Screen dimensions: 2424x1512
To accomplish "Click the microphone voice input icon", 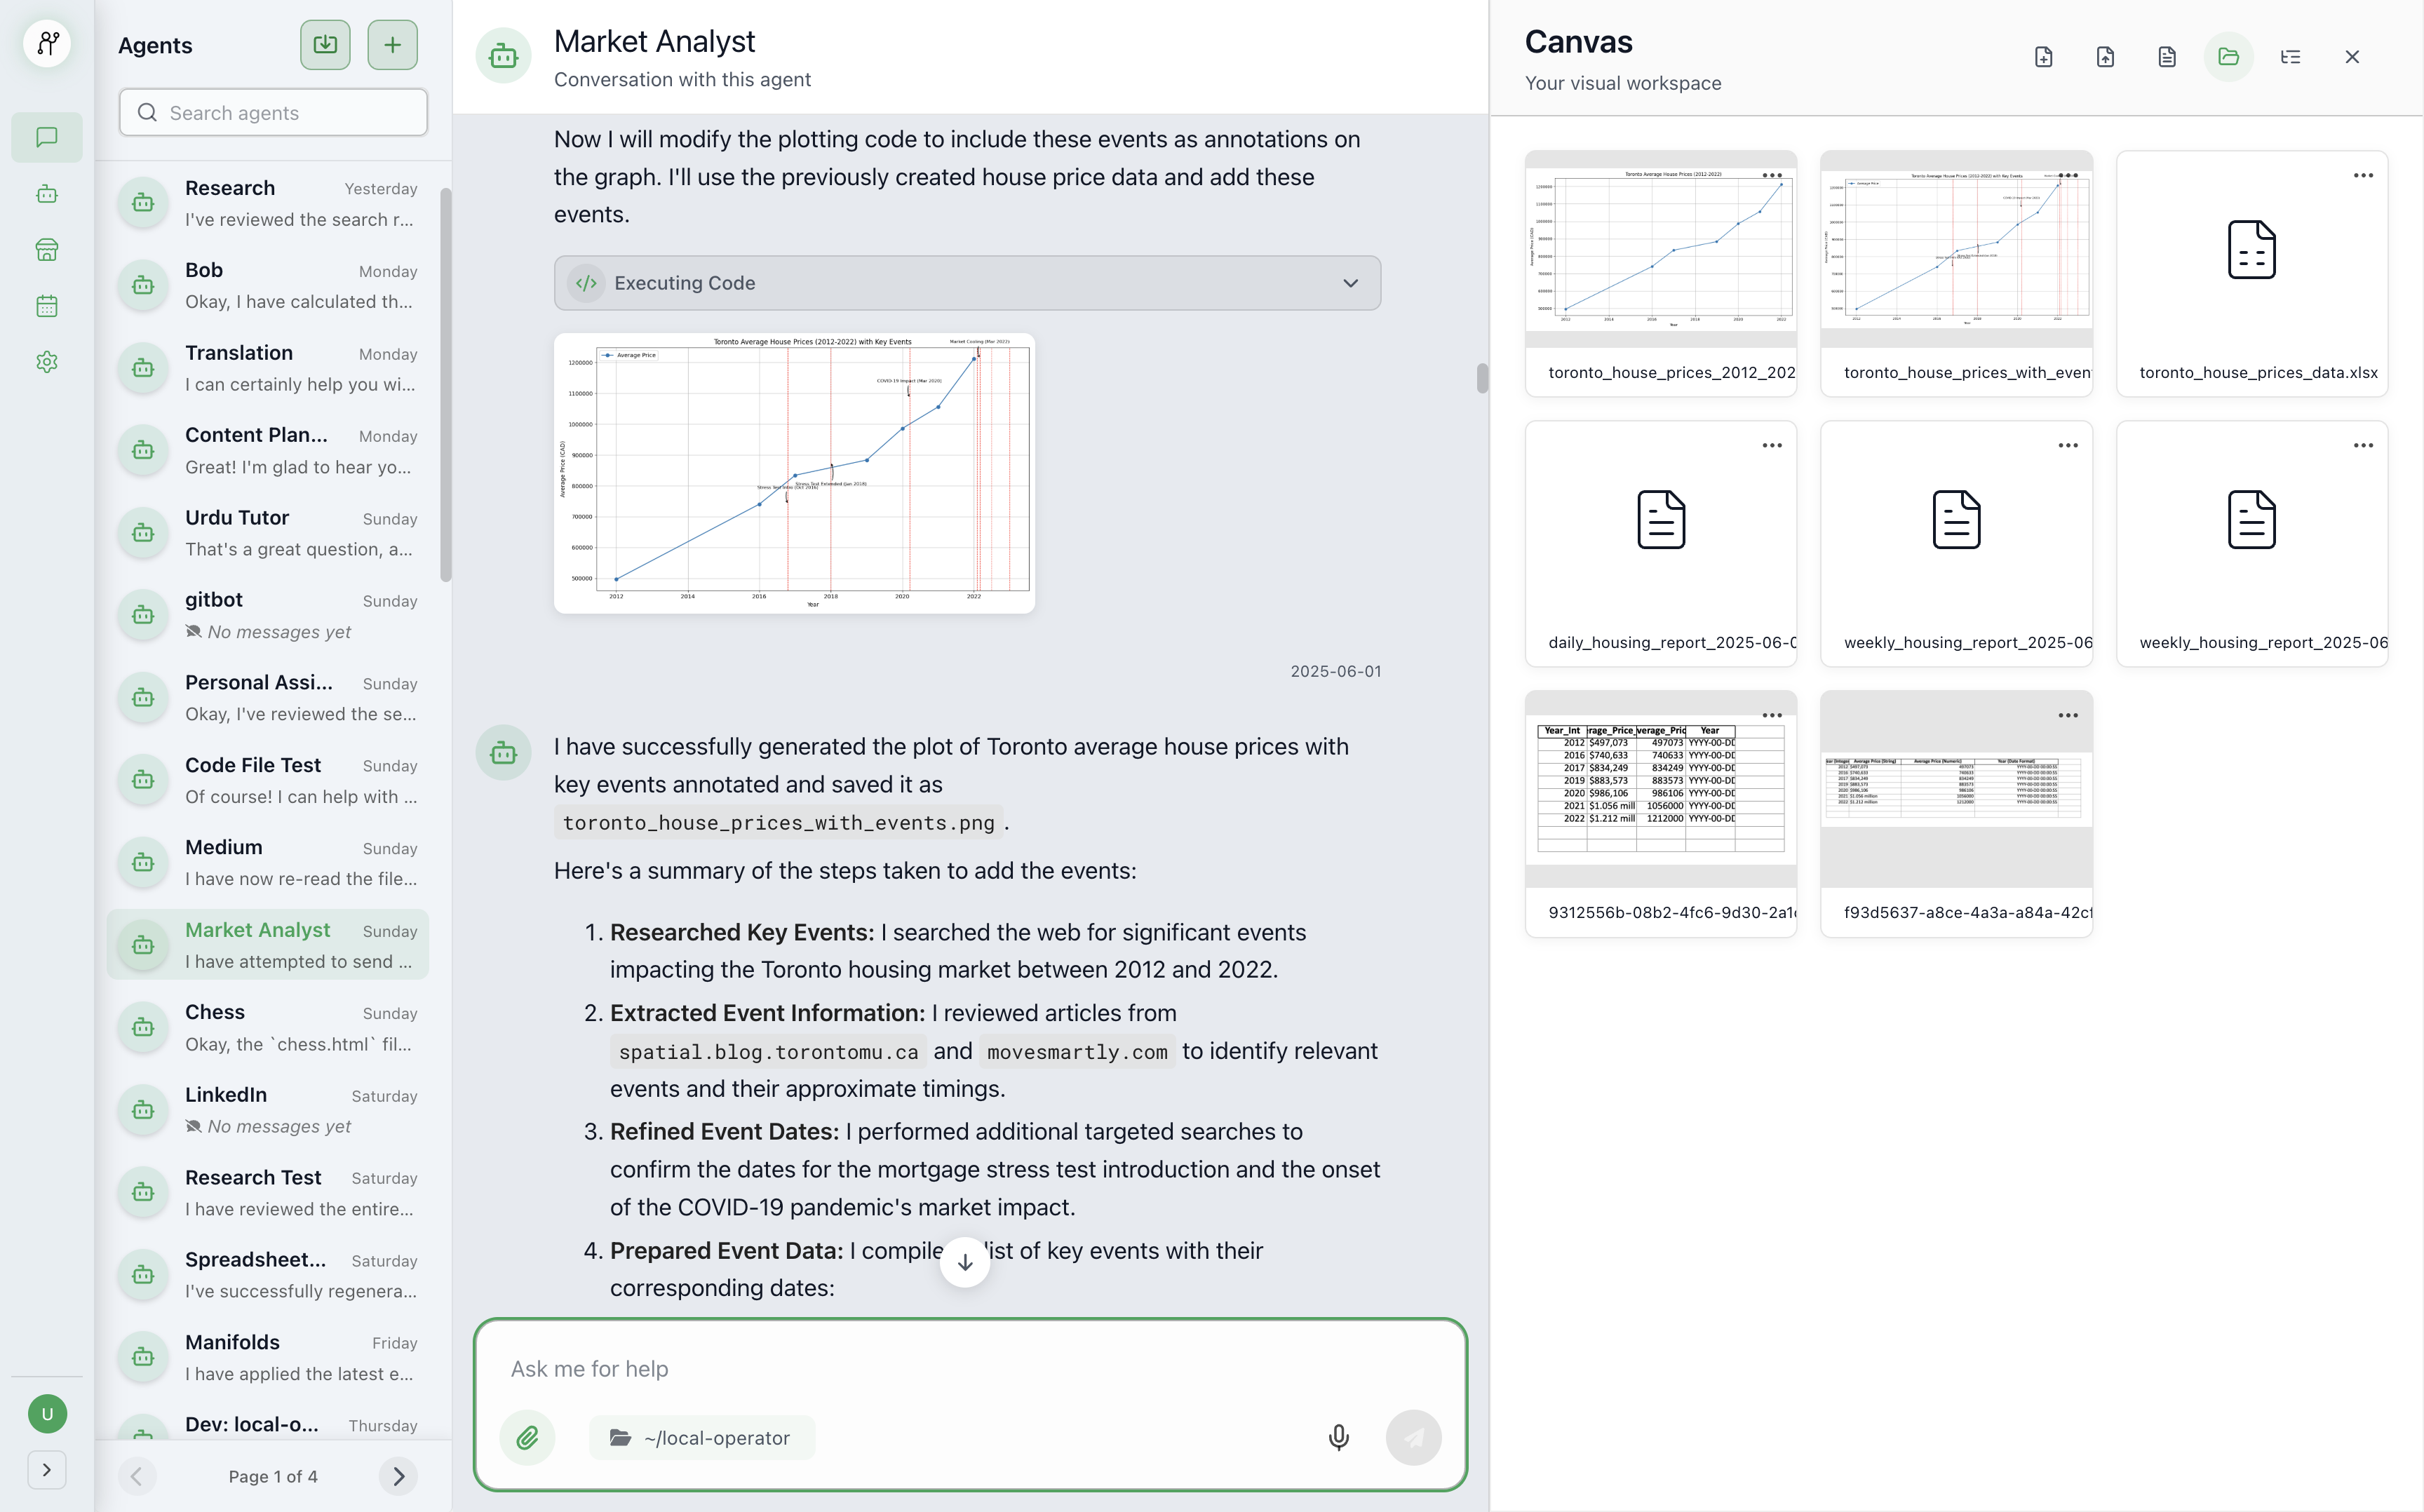I will pyautogui.click(x=1338, y=1438).
